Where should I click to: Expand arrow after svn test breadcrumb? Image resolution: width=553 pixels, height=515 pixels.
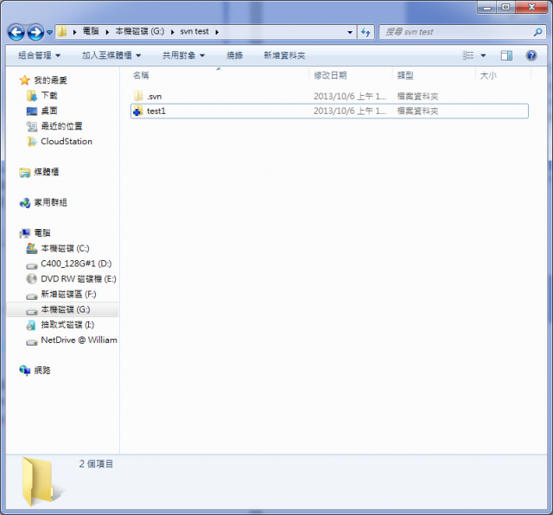pyautogui.click(x=217, y=32)
